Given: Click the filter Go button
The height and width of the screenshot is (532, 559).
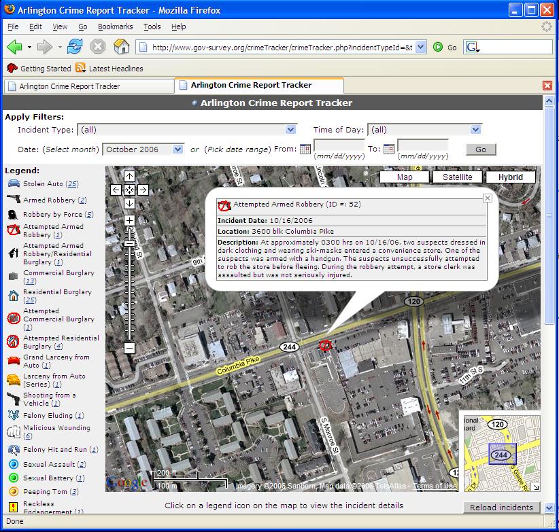Looking at the screenshot, I should point(481,149).
